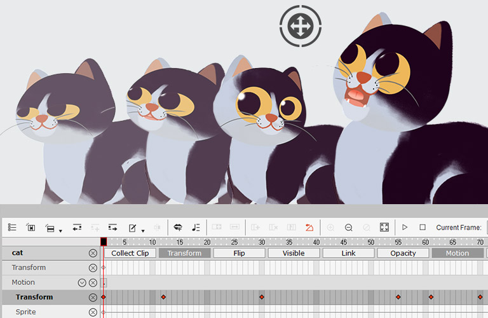Click the previous key arrow icon
The image size is (488, 318).
tap(77, 227)
